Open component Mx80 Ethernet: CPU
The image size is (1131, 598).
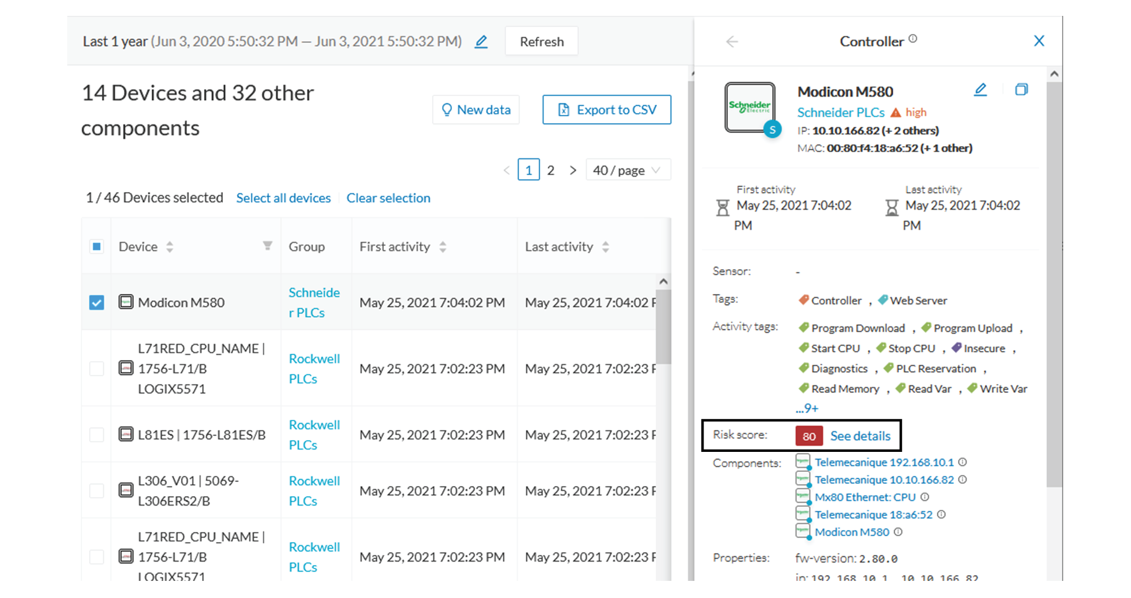pos(865,497)
